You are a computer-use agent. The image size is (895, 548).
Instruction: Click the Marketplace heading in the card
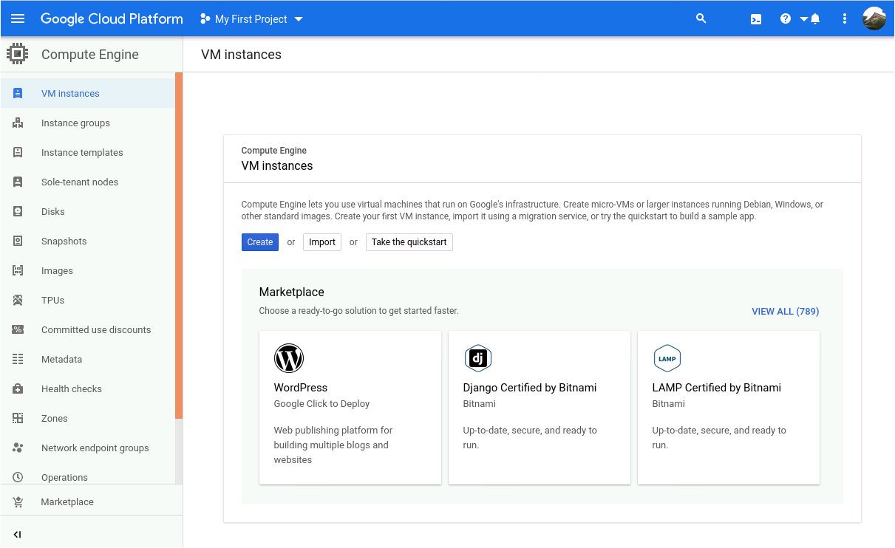(x=292, y=292)
